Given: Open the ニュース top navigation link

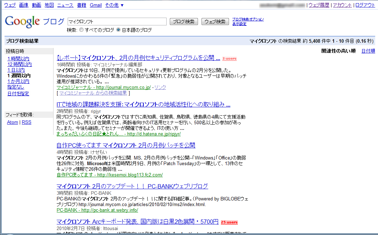Looking at the screenshot, I should coord(65,5).
